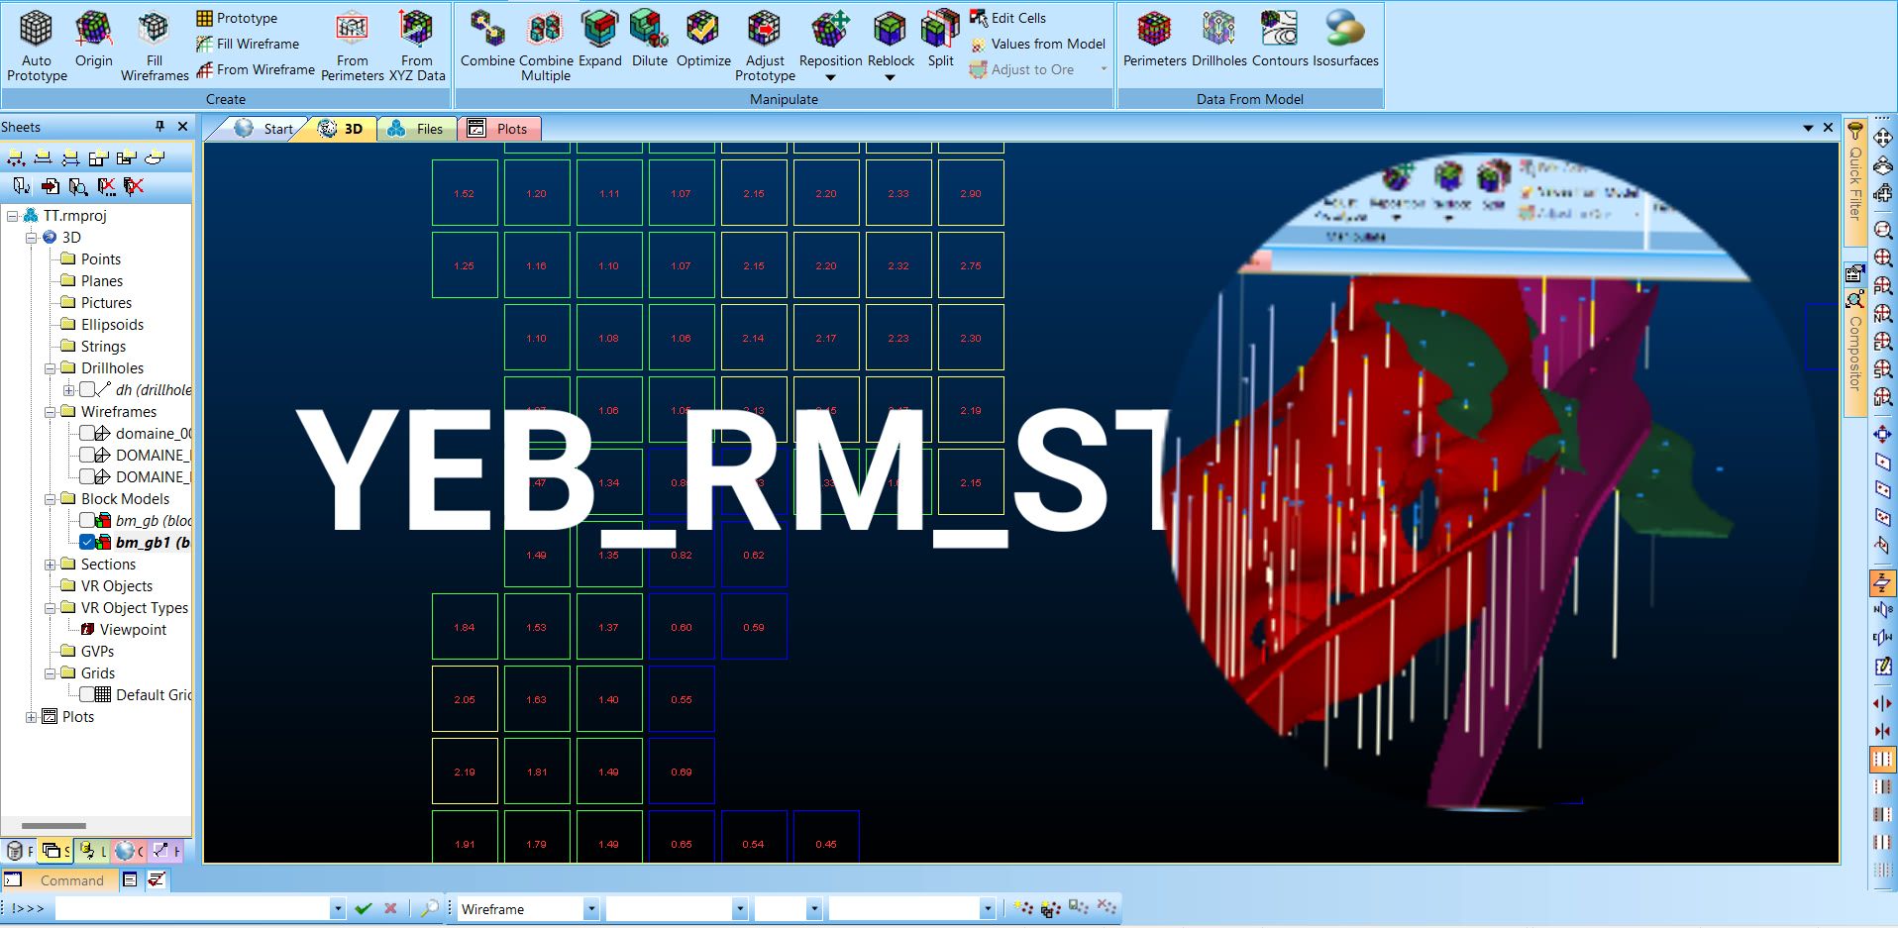Enable the bm_gb block model checkbox

click(x=87, y=520)
